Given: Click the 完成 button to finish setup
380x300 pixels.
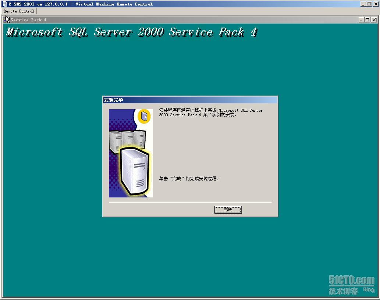Looking at the screenshot, I should click(x=228, y=210).
